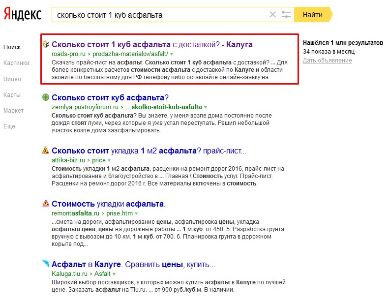
Task: Switch to Видео section
Action: coord(12,79)
